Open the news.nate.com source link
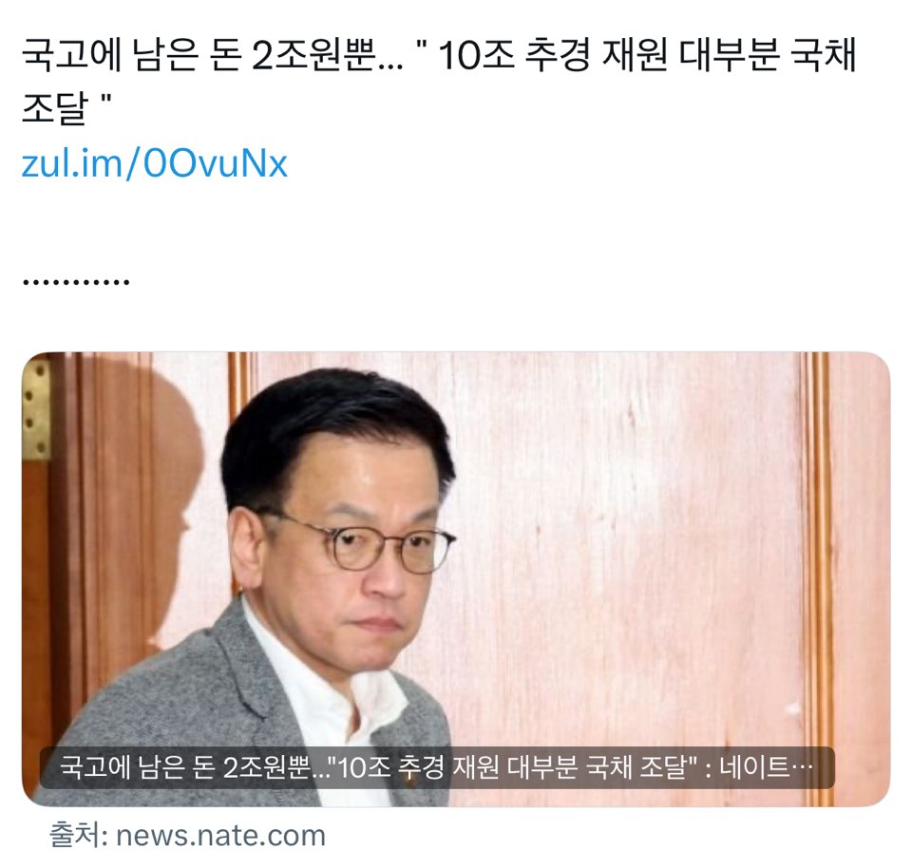Image resolution: width=912 pixels, height=868 pixels. (x=220, y=836)
